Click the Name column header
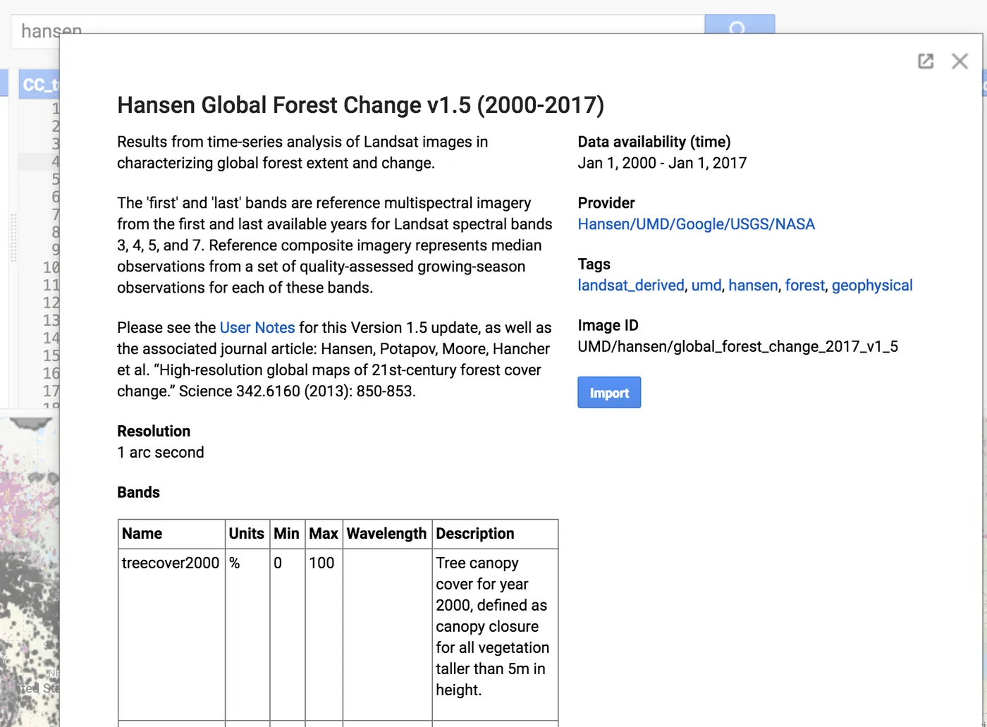 171,534
